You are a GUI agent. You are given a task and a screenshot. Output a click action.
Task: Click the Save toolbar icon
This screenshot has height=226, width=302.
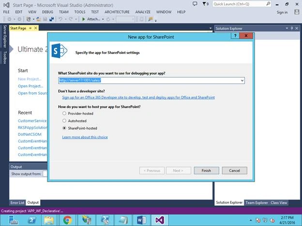click(45, 19)
